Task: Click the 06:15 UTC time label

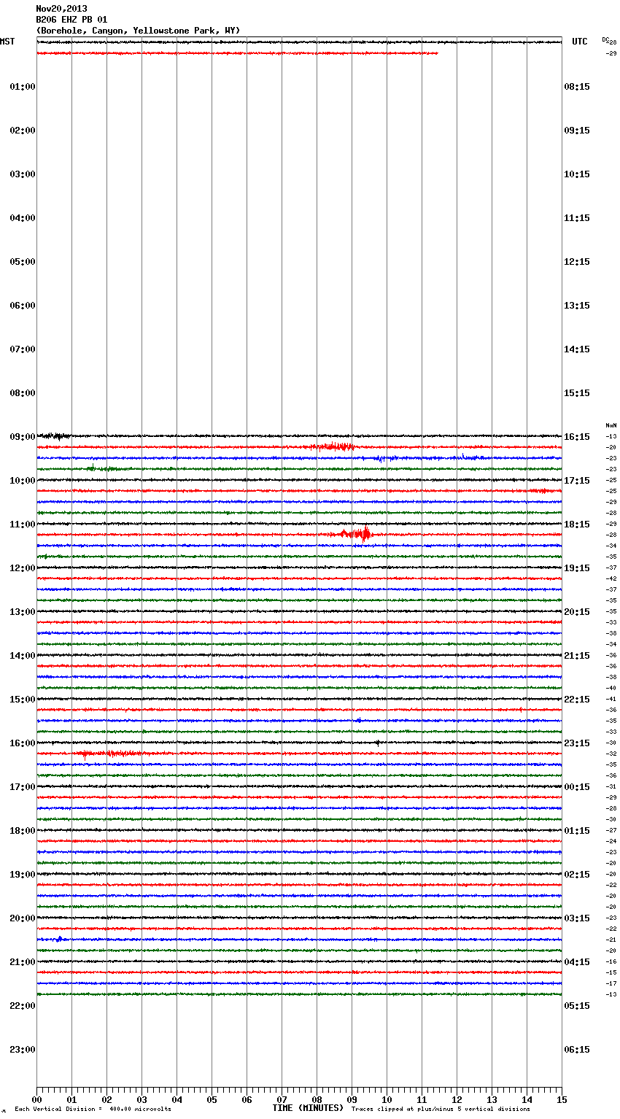Action: click(577, 1050)
